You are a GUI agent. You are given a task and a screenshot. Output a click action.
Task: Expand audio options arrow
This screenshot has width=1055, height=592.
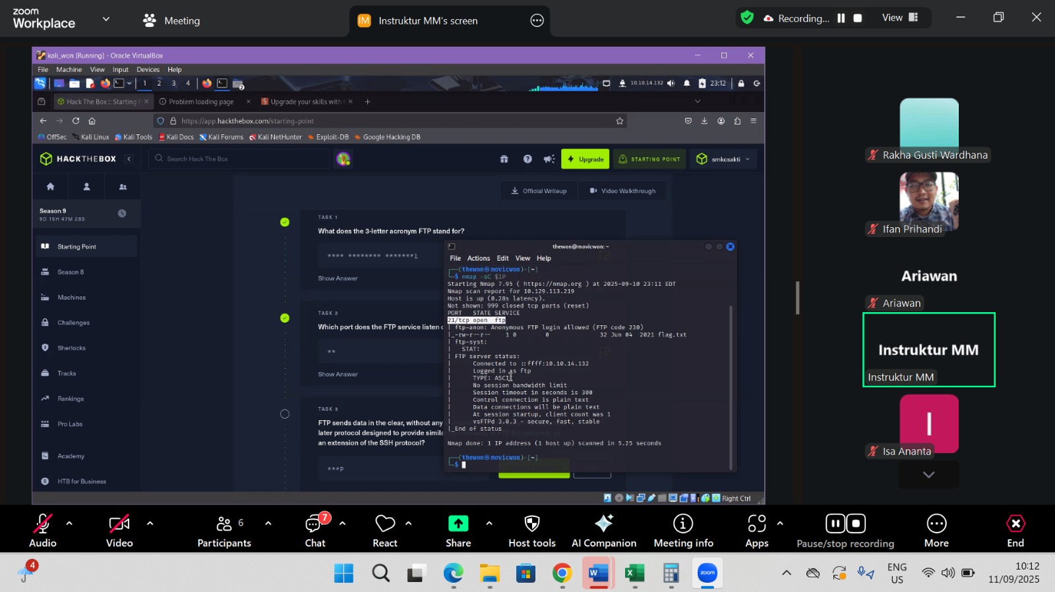coord(69,524)
